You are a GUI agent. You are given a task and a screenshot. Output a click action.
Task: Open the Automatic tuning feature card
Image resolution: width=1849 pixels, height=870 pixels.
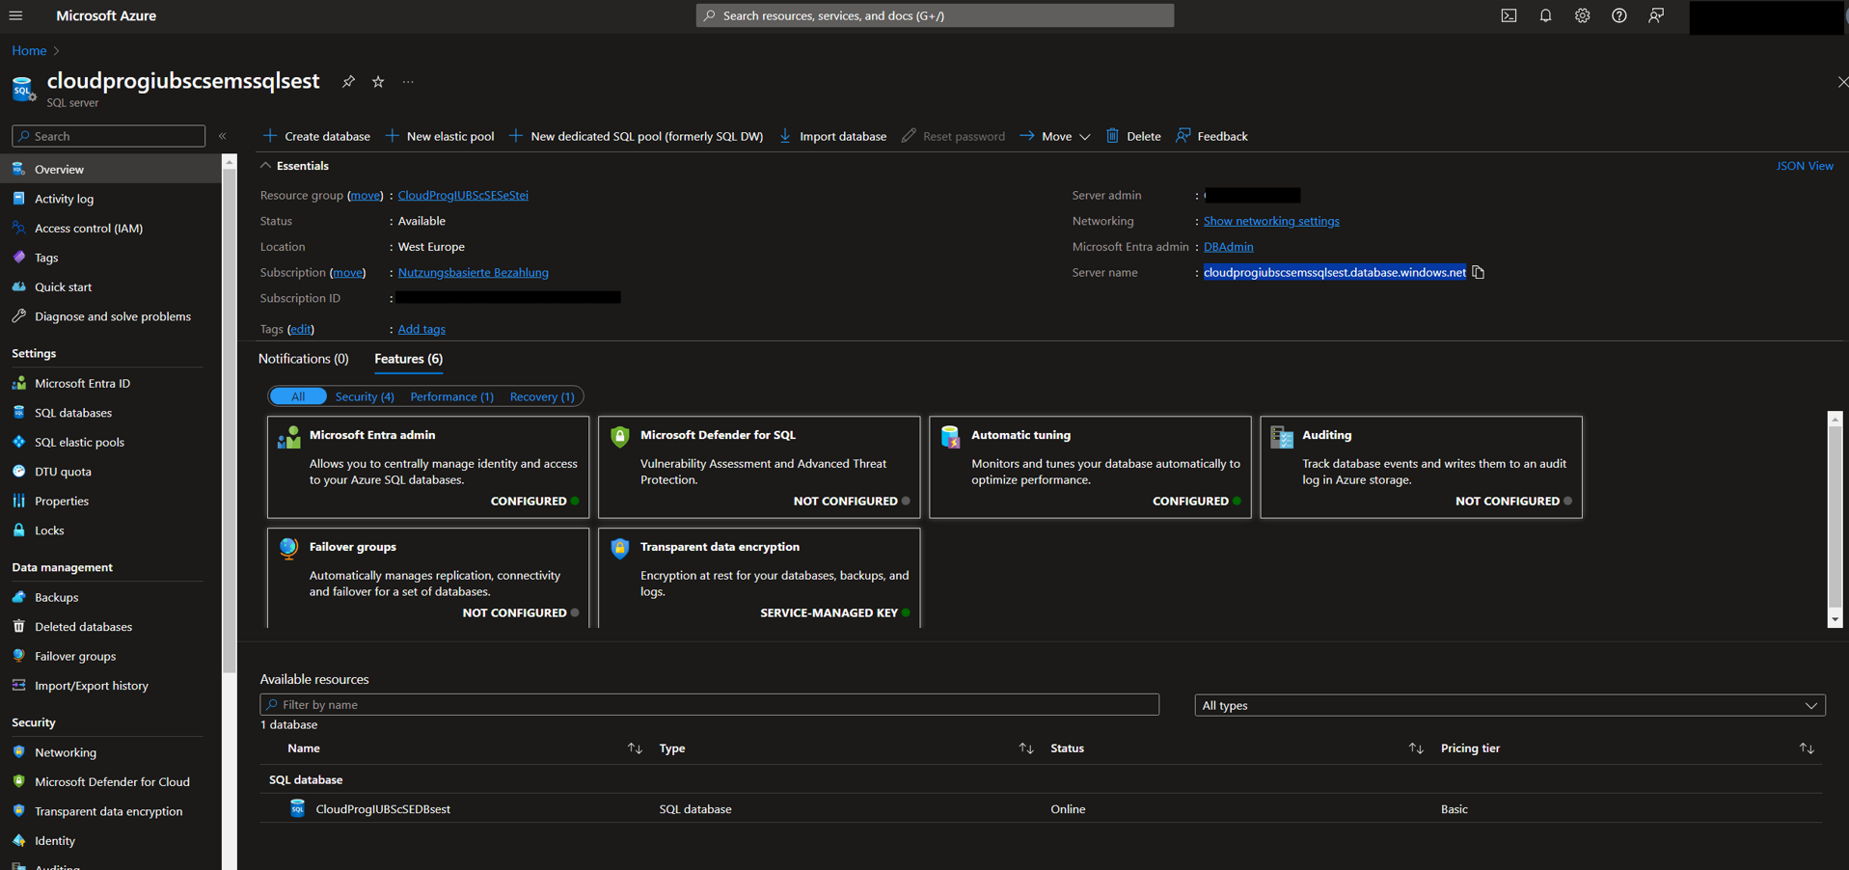1089,467
